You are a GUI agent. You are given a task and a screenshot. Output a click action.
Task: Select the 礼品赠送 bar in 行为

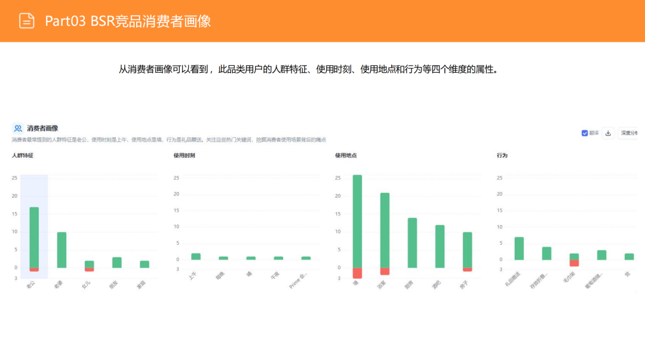click(x=519, y=248)
